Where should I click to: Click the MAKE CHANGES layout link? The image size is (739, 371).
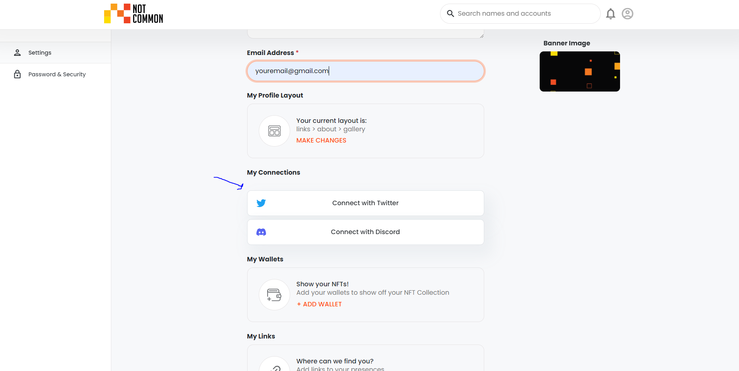tap(321, 141)
